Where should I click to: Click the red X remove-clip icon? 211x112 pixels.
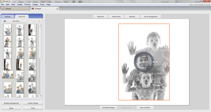[39, 21]
